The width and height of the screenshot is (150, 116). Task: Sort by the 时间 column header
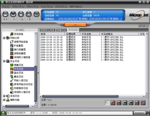[x=52, y=34]
